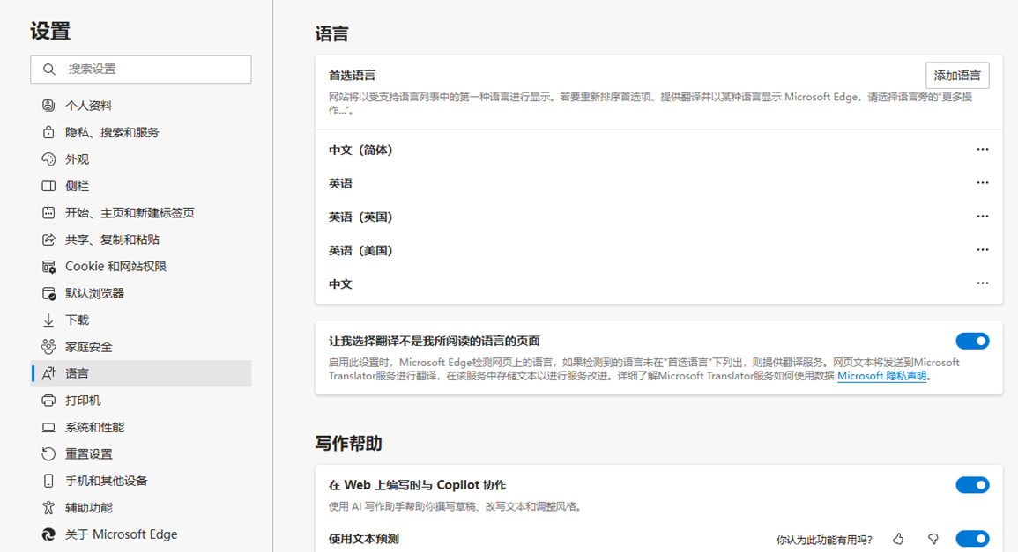
Task: Click the 下载 download arrow icon
Action: click(x=48, y=320)
